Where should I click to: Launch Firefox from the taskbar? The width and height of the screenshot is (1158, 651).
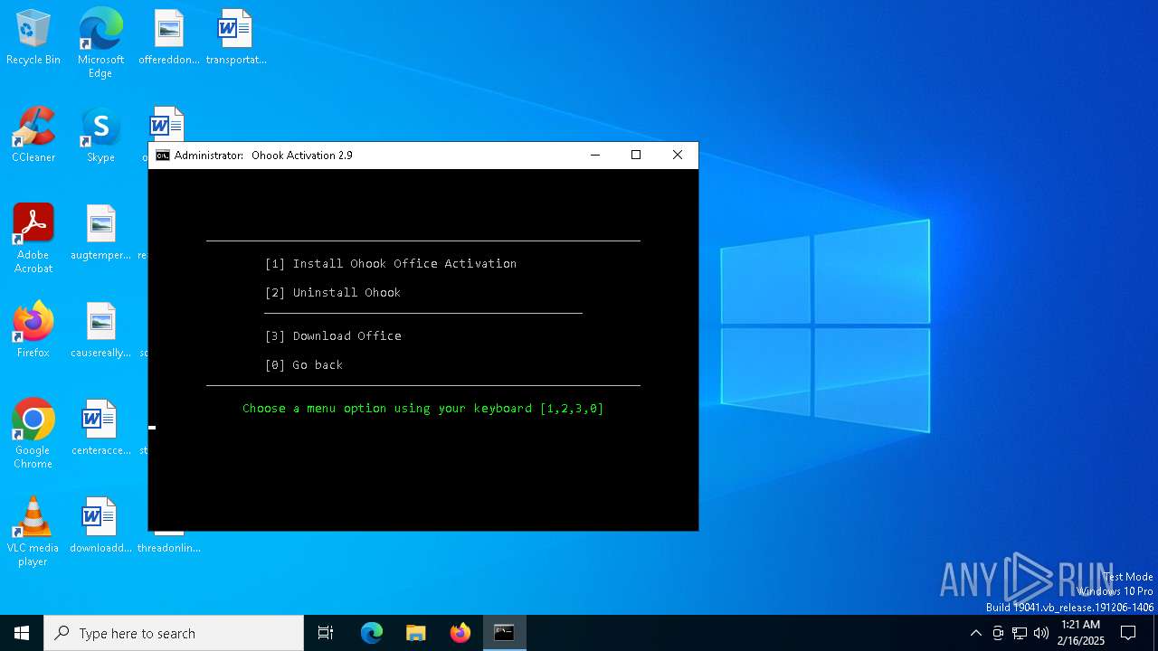pos(460,633)
